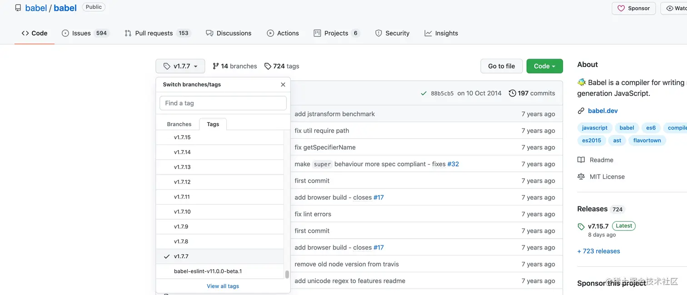Click the link icon beside babel.dev
Viewport: 687px width, 295px height.
(581, 111)
